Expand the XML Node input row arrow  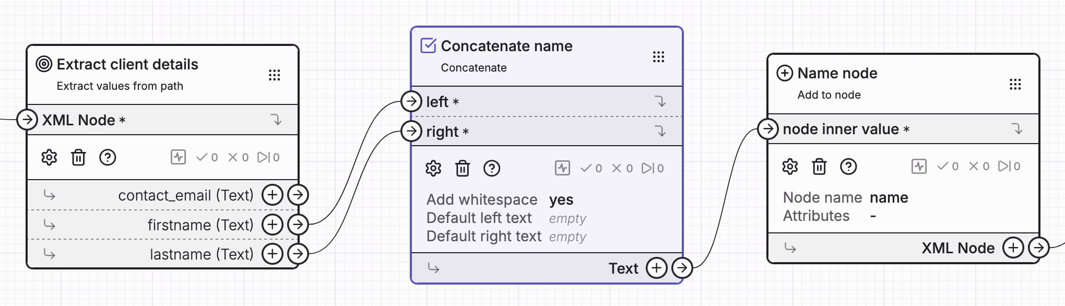click(277, 120)
